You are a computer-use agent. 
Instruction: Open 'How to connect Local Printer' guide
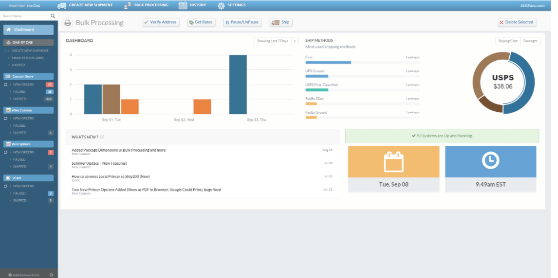[x=111, y=176]
